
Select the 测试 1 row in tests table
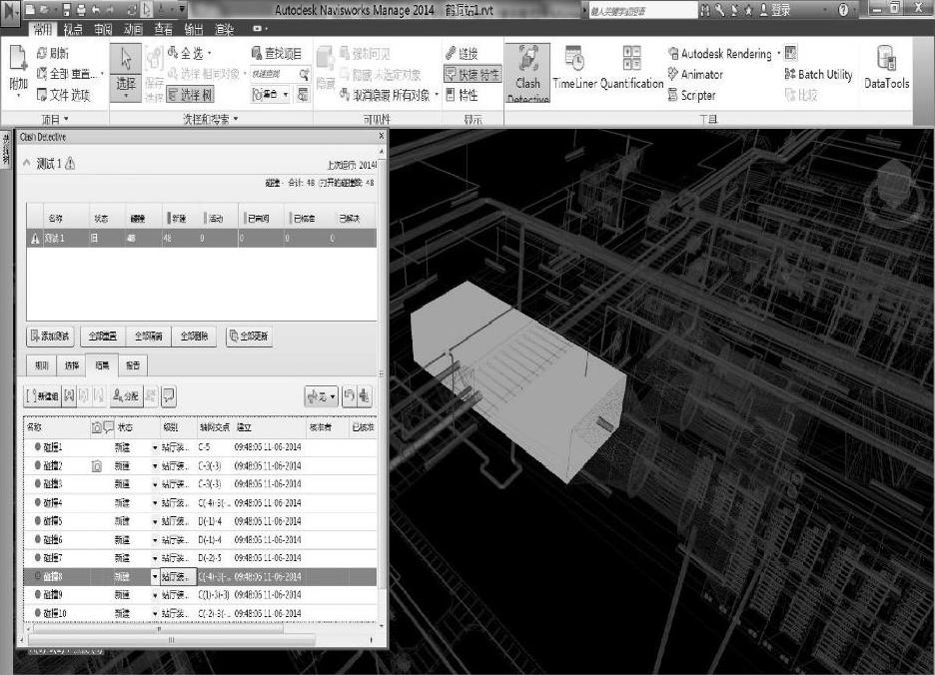(x=202, y=238)
